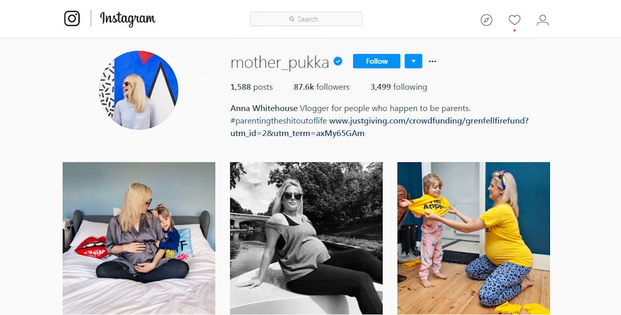The image size is (621, 315).
Task: Click the magnifier icon in the search box
Action: [292, 19]
